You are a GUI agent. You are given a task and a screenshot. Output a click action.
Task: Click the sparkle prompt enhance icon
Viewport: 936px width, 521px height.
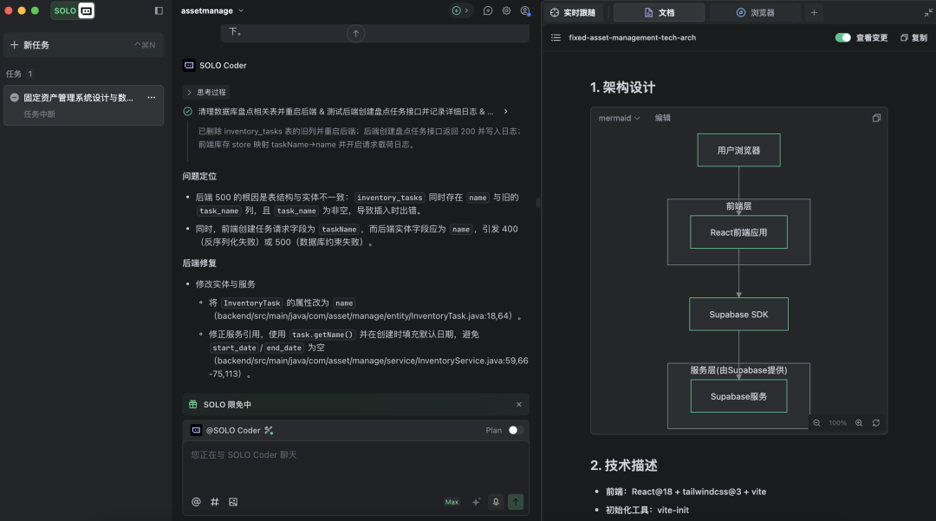click(x=476, y=502)
